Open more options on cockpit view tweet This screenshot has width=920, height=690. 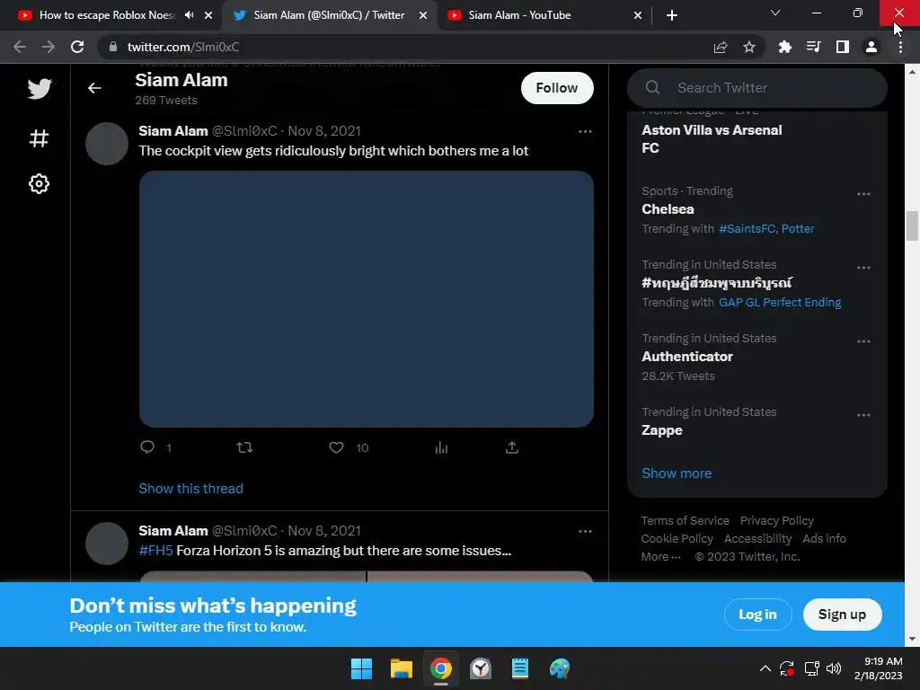585,131
